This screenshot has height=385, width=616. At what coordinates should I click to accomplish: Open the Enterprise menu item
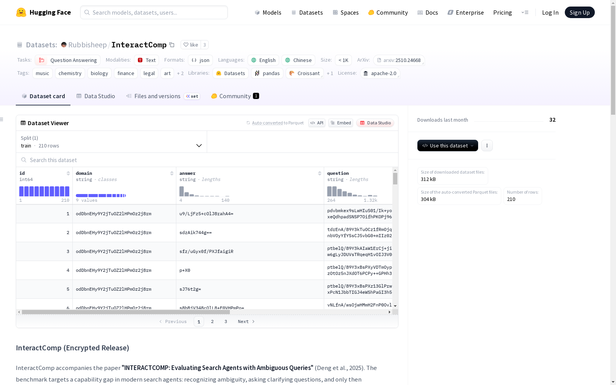[x=466, y=12]
